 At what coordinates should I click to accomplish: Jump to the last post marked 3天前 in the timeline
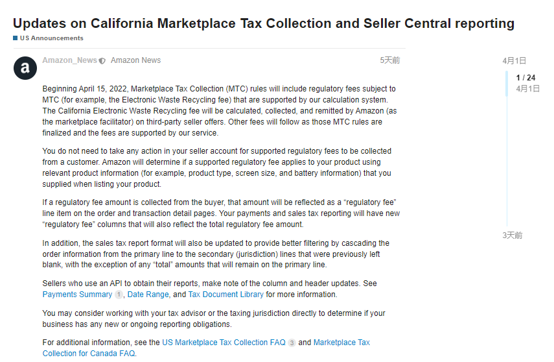(x=513, y=235)
